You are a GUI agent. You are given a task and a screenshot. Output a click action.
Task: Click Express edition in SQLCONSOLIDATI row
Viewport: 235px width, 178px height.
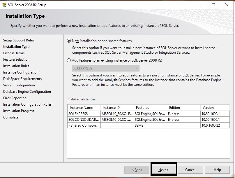[x=184, y=120]
